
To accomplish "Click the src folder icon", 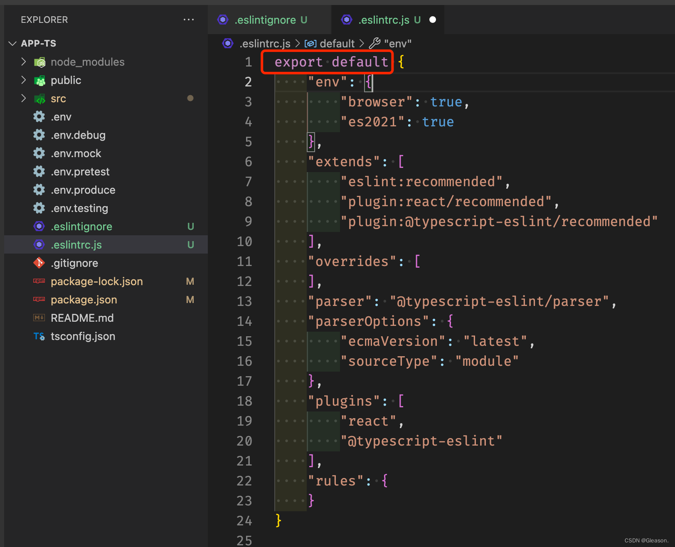I will [39, 99].
